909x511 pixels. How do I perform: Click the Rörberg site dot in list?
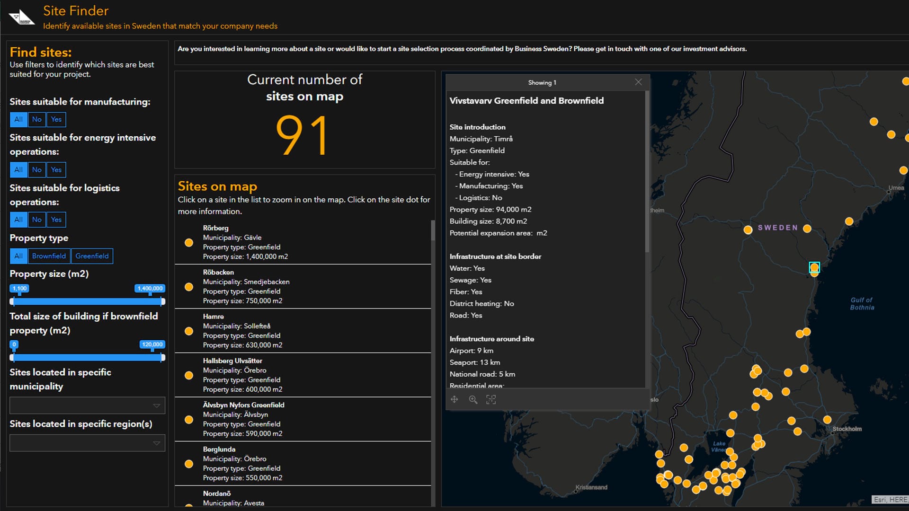click(x=189, y=243)
